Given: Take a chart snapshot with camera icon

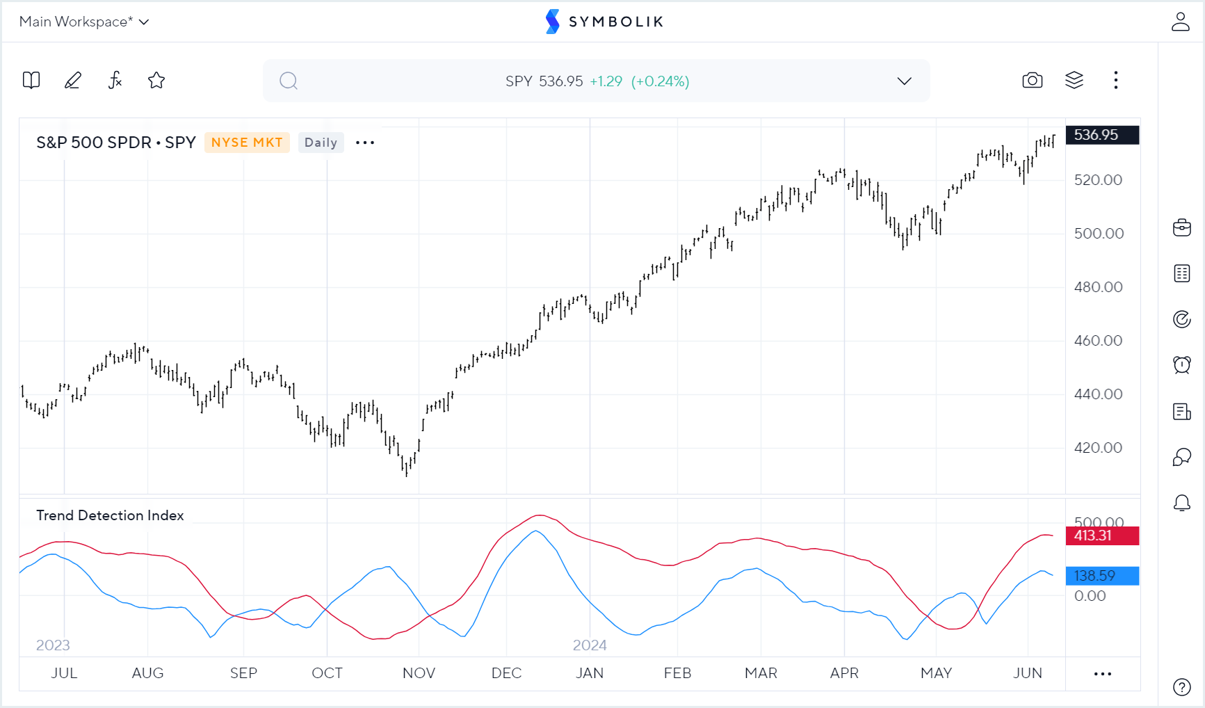Looking at the screenshot, I should 1033,81.
